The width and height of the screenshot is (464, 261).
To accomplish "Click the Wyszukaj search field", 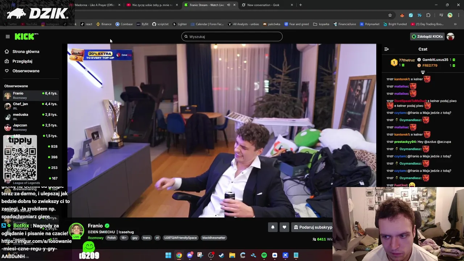I will click(232, 37).
